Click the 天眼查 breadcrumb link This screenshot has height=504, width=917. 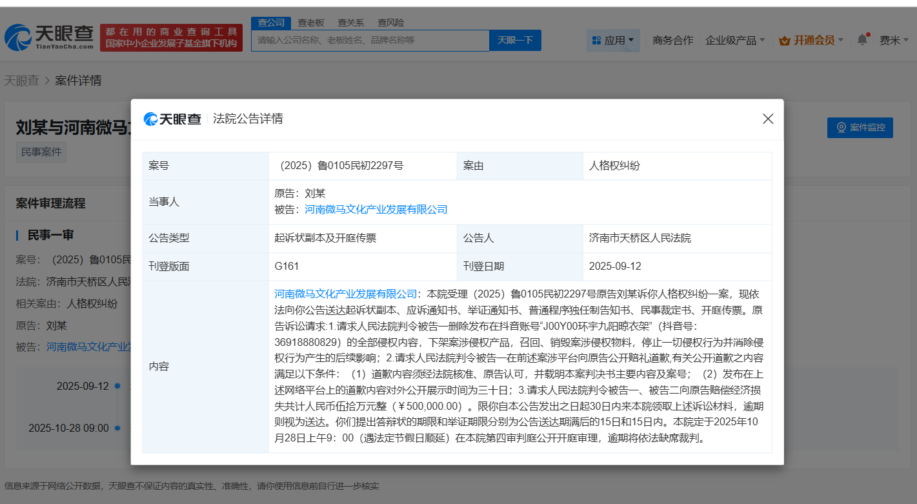coord(23,80)
